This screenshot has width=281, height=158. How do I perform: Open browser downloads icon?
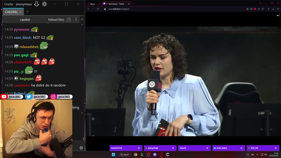(x=273, y=9)
